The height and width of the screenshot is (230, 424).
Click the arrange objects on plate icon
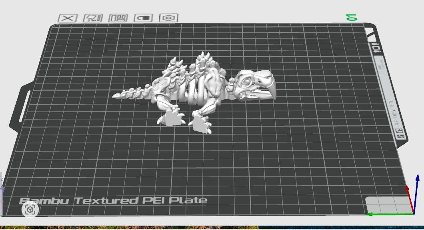(118, 18)
